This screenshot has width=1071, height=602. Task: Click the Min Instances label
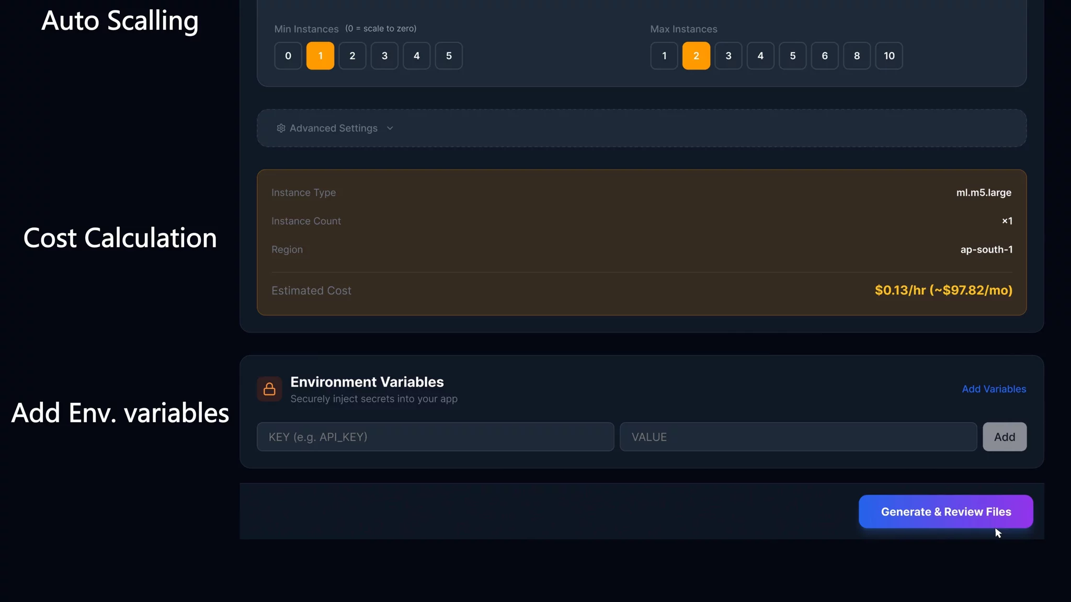(306, 29)
